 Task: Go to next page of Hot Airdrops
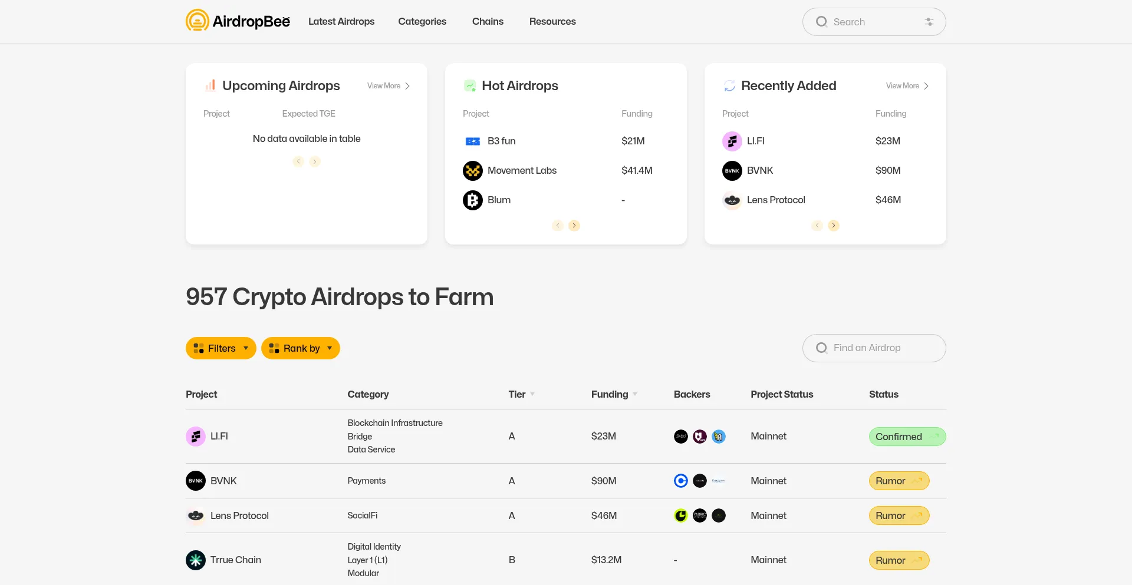pos(574,226)
